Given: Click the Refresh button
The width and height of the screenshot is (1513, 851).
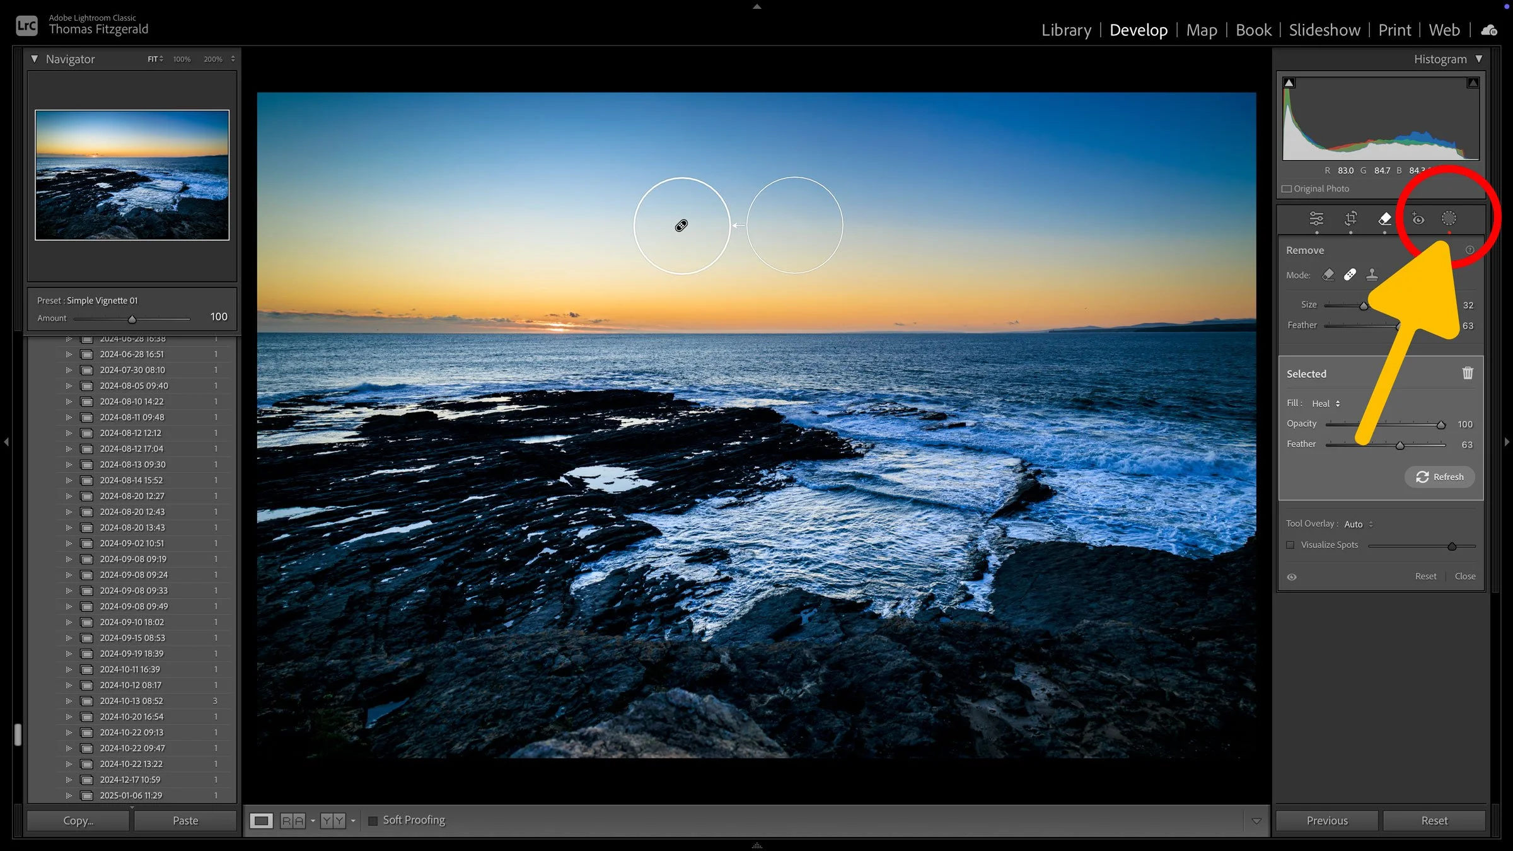Looking at the screenshot, I should tap(1439, 477).
